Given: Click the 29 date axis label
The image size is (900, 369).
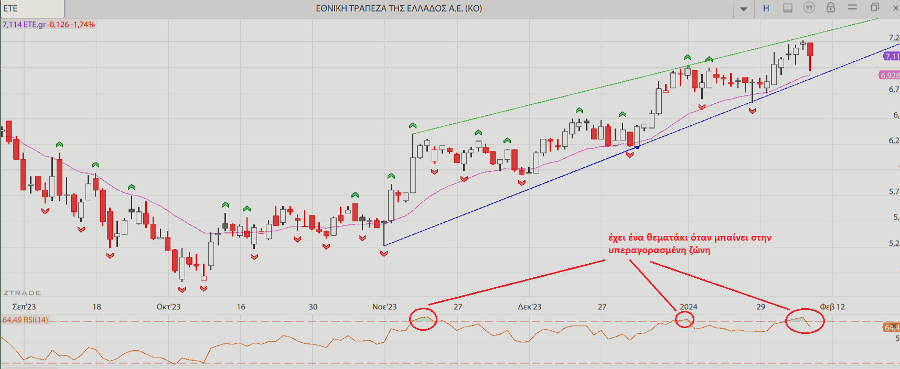Looking at the screenshot, I should [x=760, y=307].
